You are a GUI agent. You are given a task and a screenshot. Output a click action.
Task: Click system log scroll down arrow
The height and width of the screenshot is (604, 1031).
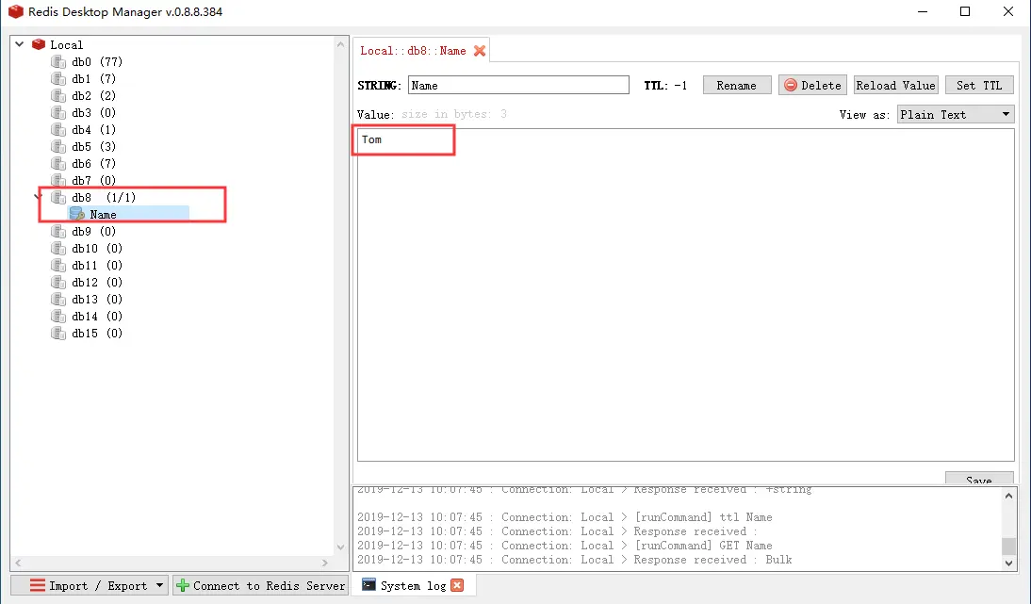(x=1008, y=563)
